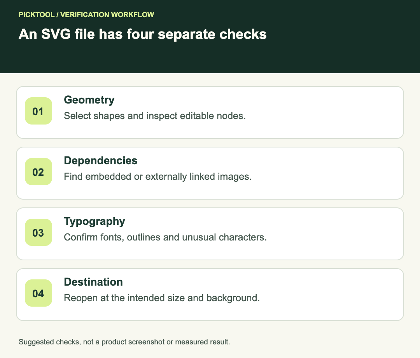
Task: Select the Geometry heading
Action: [89, 100]
